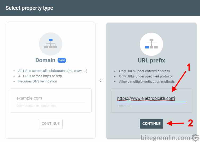
Task: Select the URL prefix heading text
Action: (151, 60)
